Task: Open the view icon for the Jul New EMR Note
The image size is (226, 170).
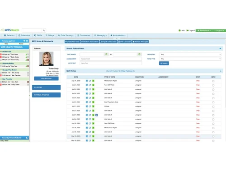Action: click(87, 85)
